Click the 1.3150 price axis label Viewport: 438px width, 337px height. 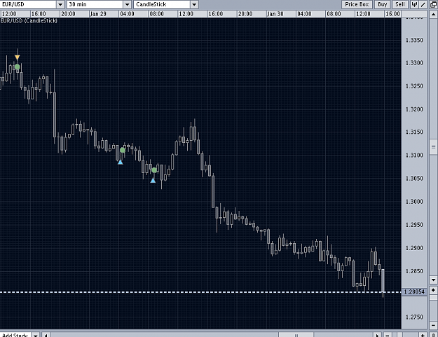(x=414, y=132)
